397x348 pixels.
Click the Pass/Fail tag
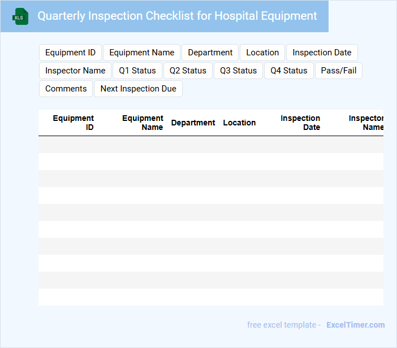point(338,71)
